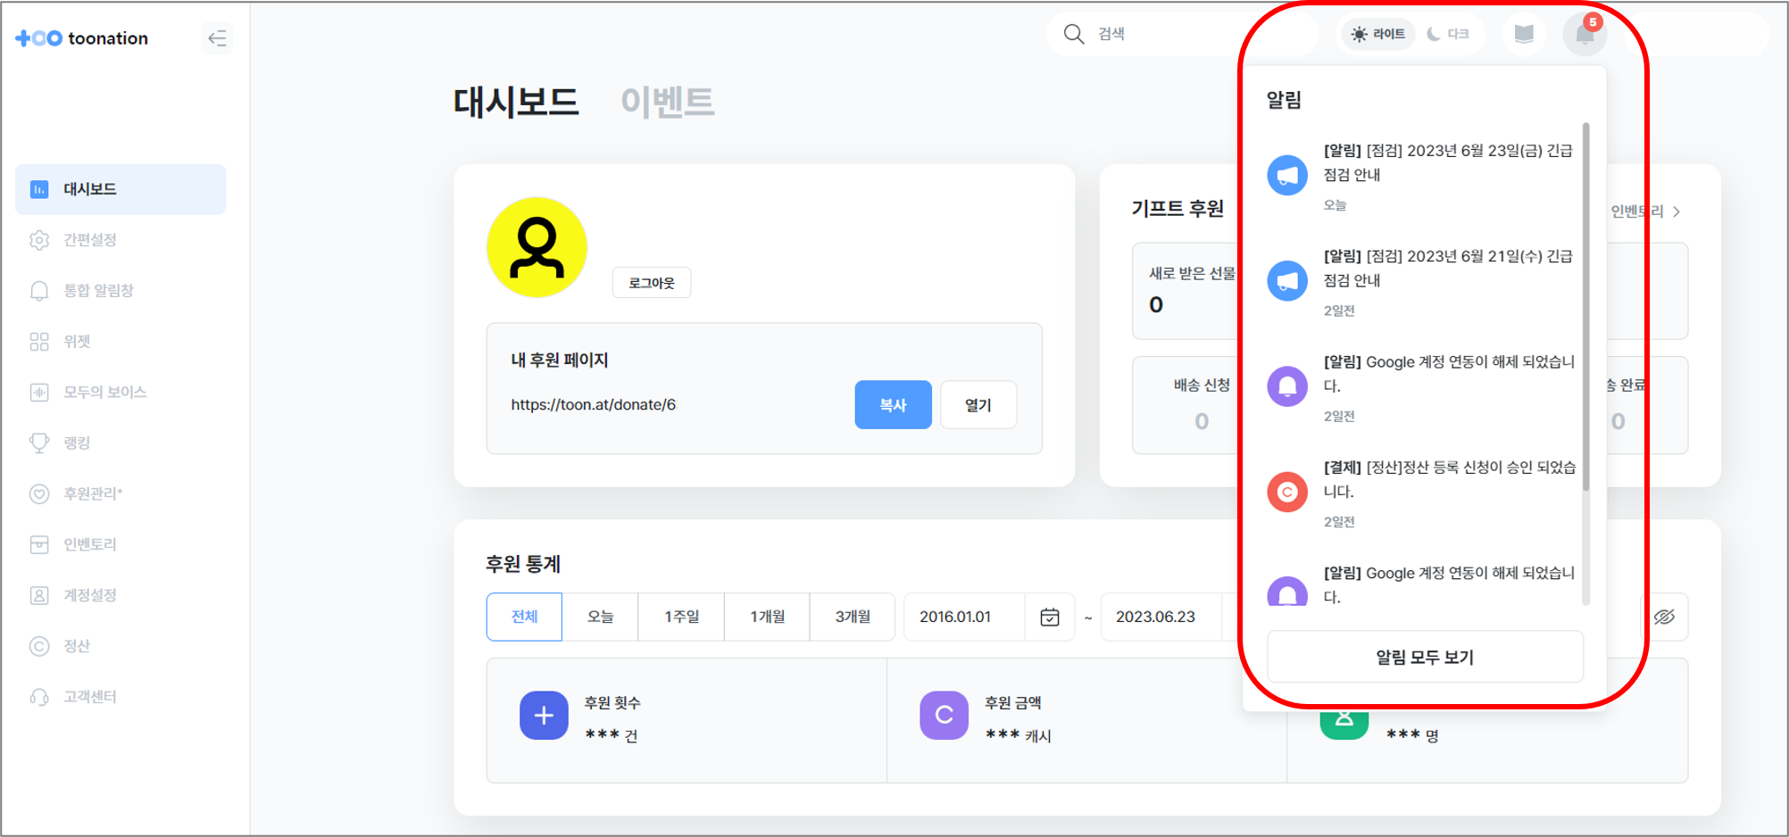Toggle the eye icon to hide donation stats
This screenshot has width=1789, height=837.
click(x=1664, y=617)
